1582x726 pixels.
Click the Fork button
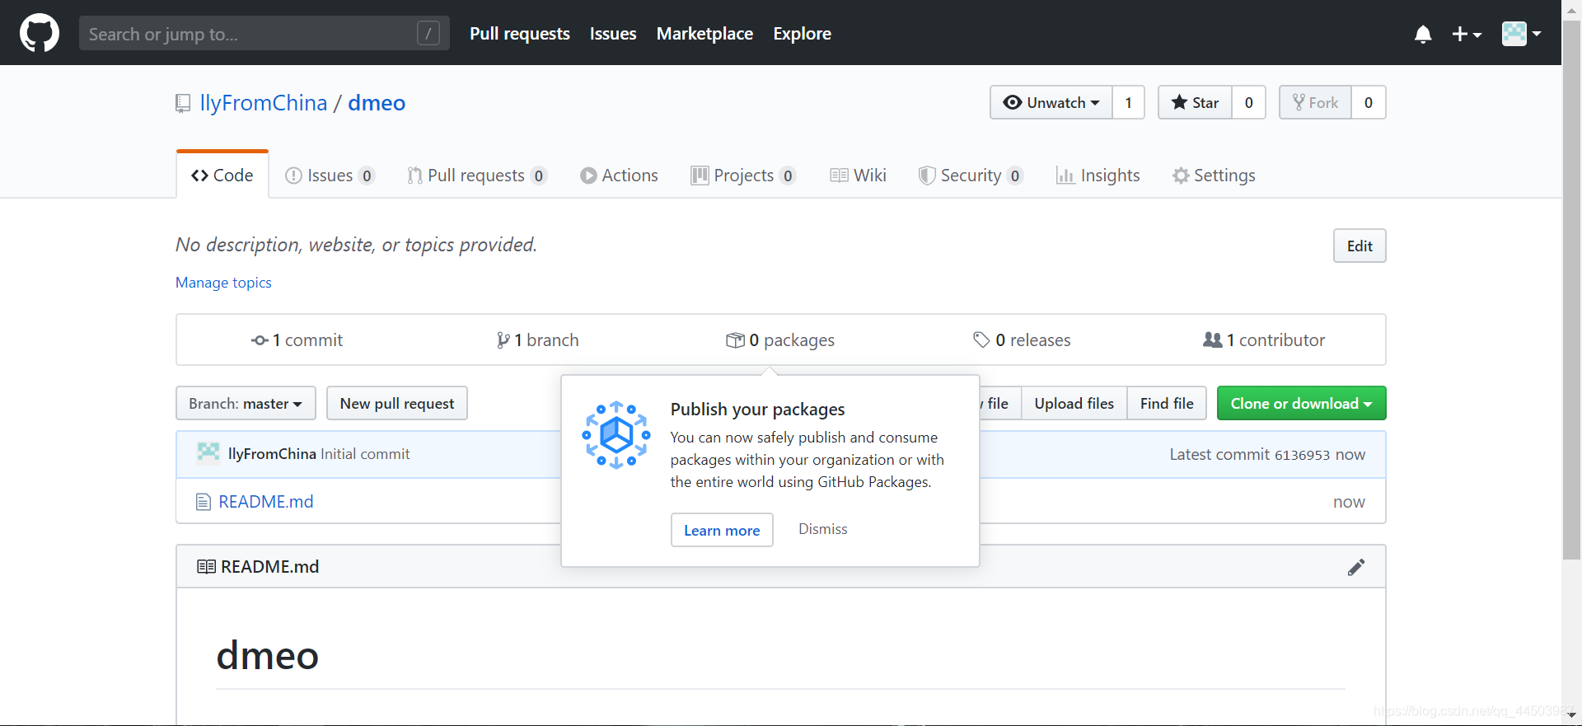tap(1315, 102)
